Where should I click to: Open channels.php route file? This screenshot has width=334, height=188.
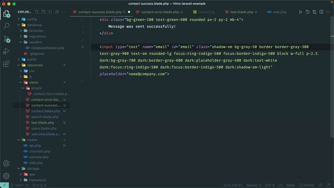pyautogui.click(x=40, y=151)
